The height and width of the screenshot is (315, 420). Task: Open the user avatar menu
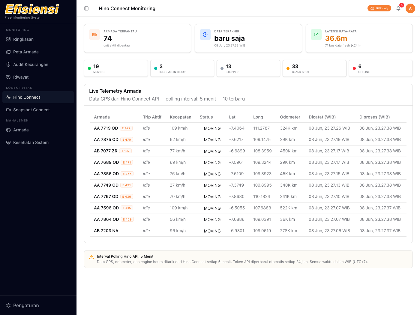point(410,8)
